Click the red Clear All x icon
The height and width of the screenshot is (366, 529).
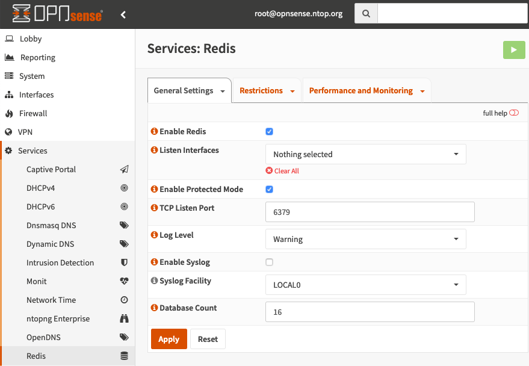click(x=269, y=171)
